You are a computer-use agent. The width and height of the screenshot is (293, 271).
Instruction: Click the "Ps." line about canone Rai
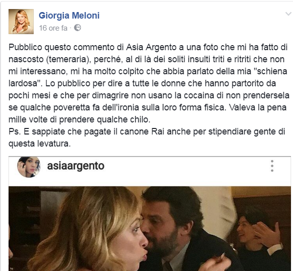click(147, 131)
